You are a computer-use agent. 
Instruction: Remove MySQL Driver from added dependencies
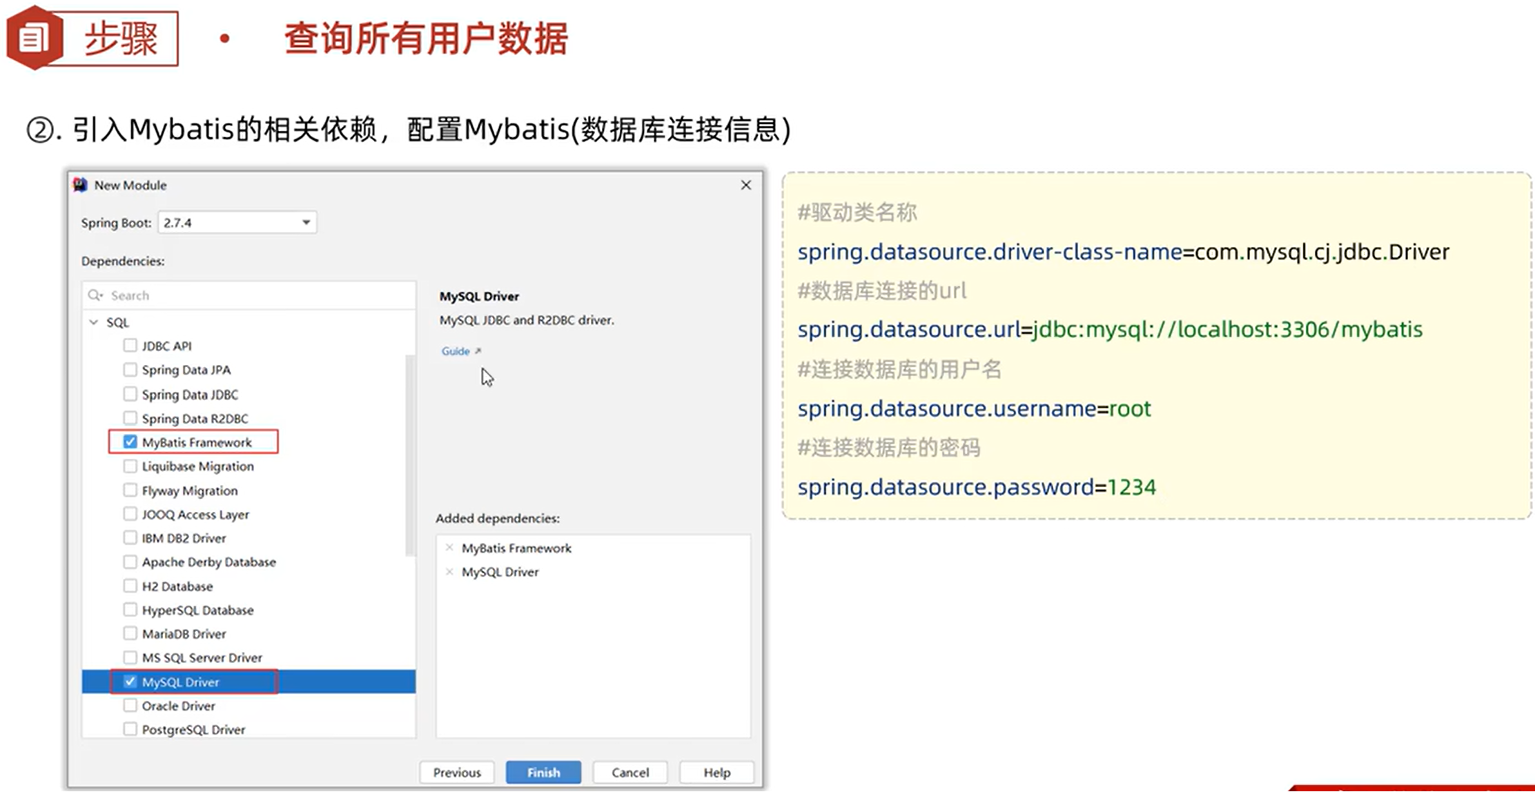tap(451, 571)
